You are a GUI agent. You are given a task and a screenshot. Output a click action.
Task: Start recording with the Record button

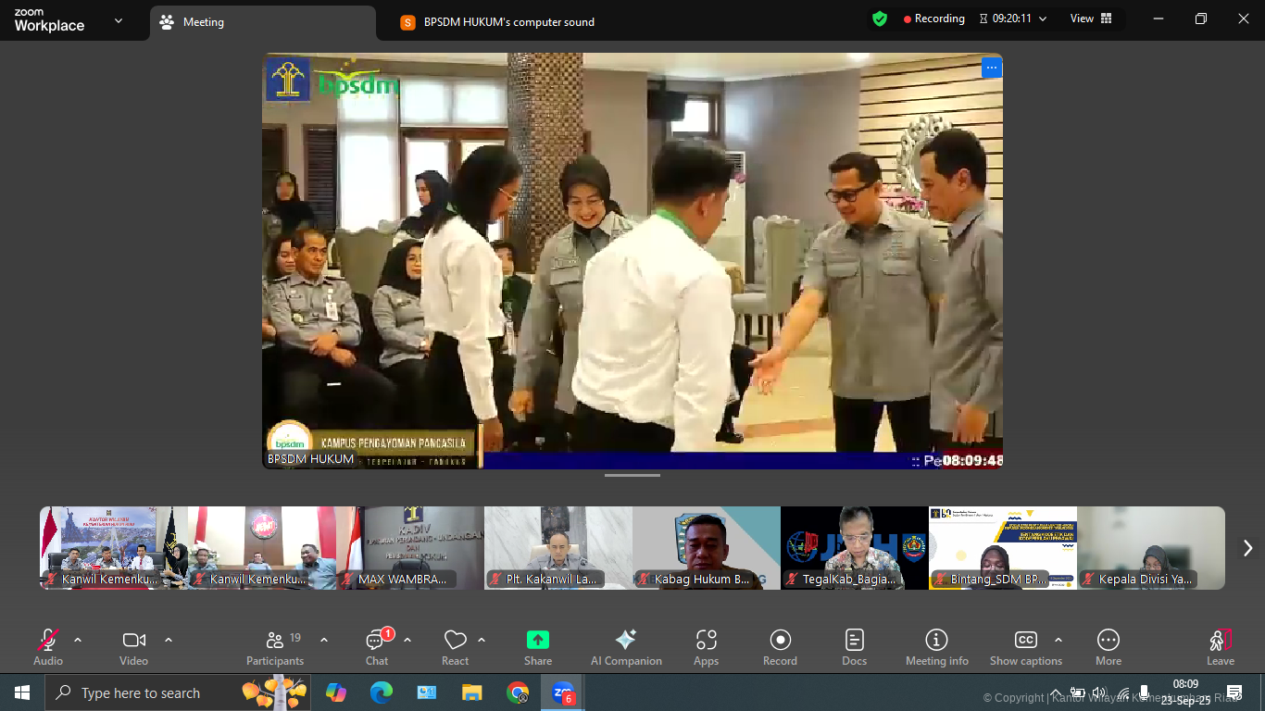[780, 641]
